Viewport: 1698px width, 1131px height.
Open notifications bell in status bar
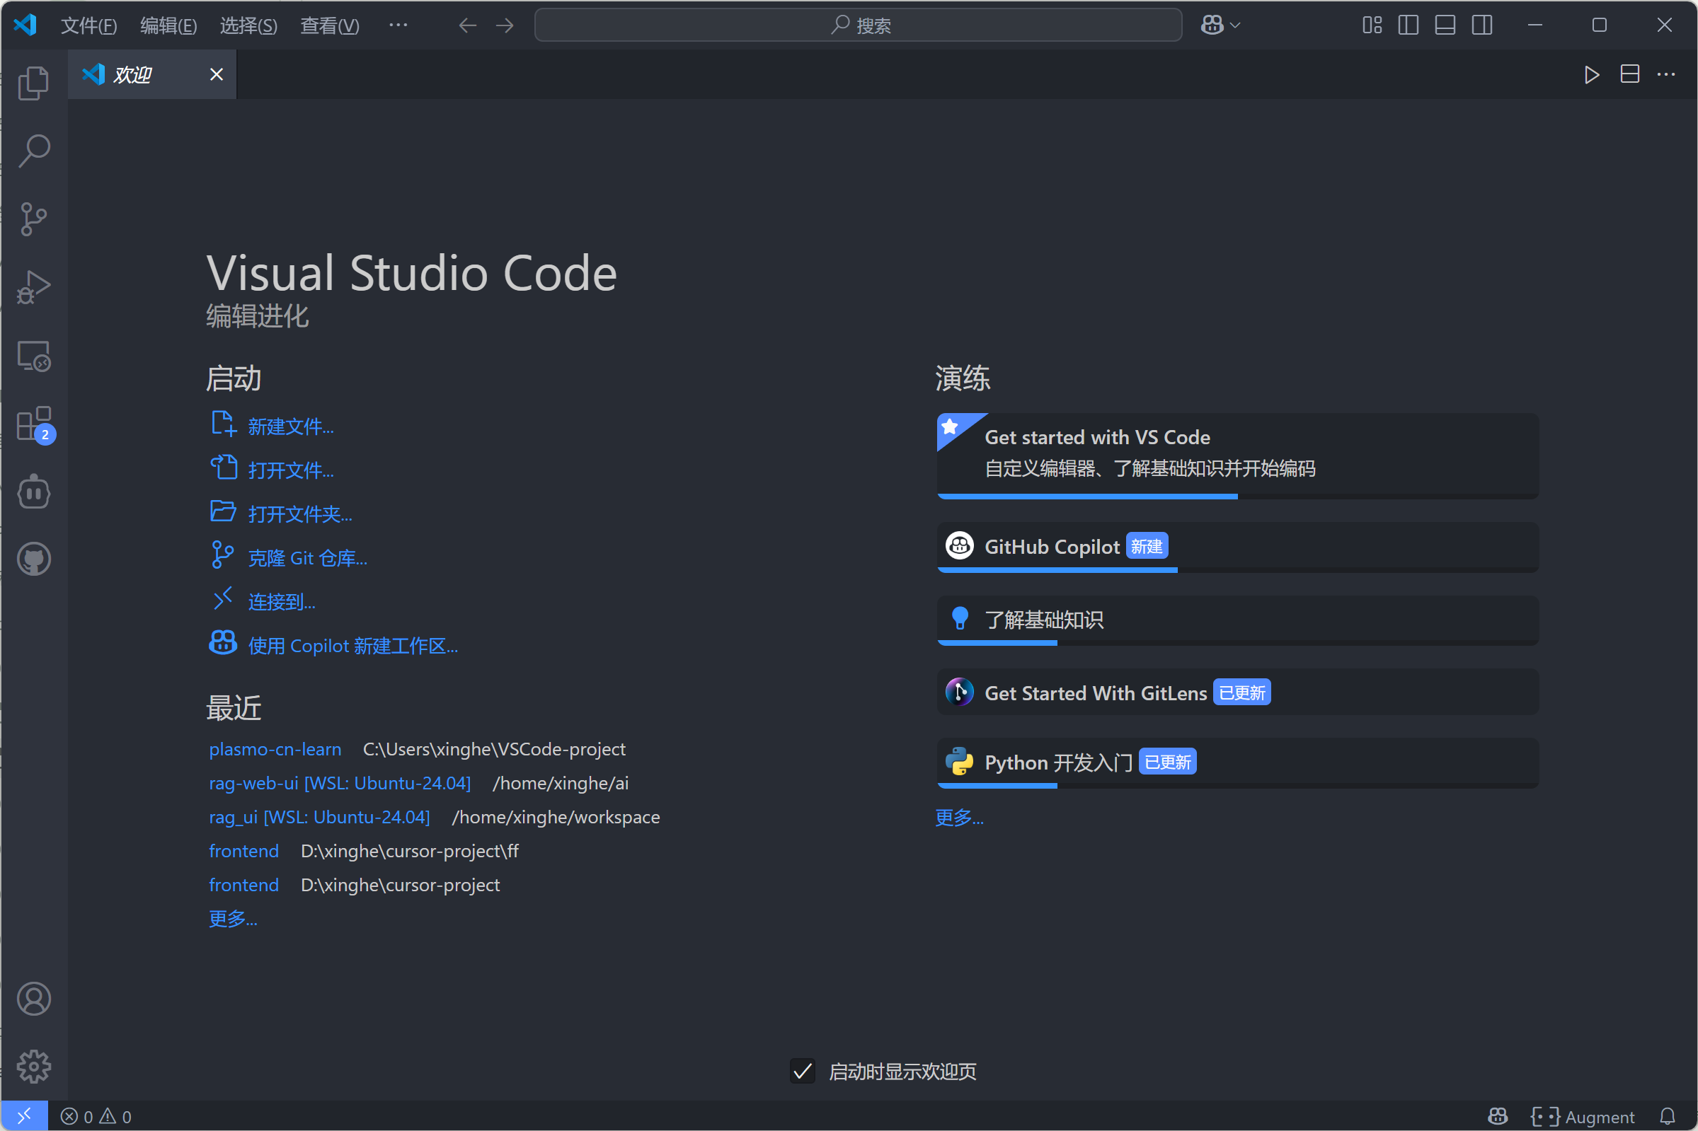1668,1117
